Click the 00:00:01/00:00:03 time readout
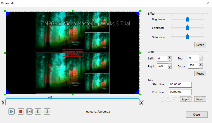The width and height of the screenshot is (212, 123). 98,112
